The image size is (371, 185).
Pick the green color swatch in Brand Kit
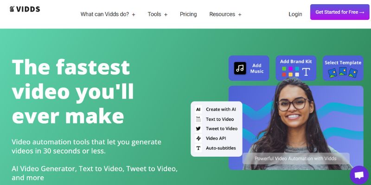point(284,68)
